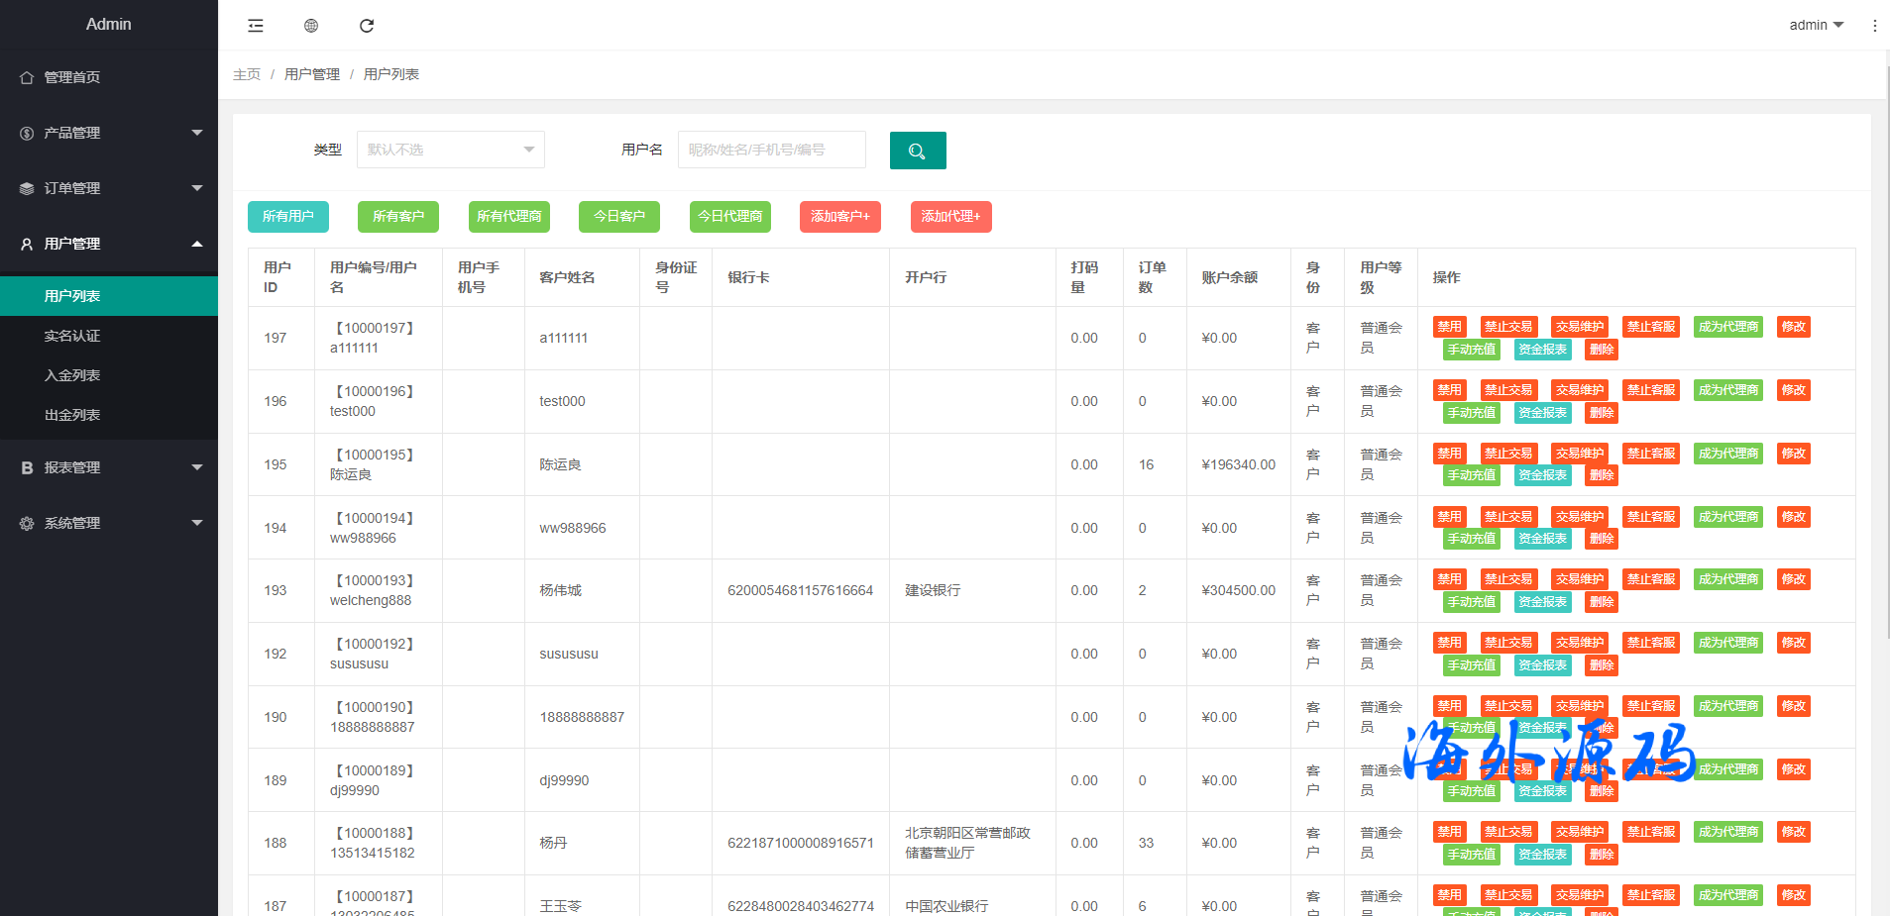
Task: Click the refresh page icon
Action: [367, 26]
